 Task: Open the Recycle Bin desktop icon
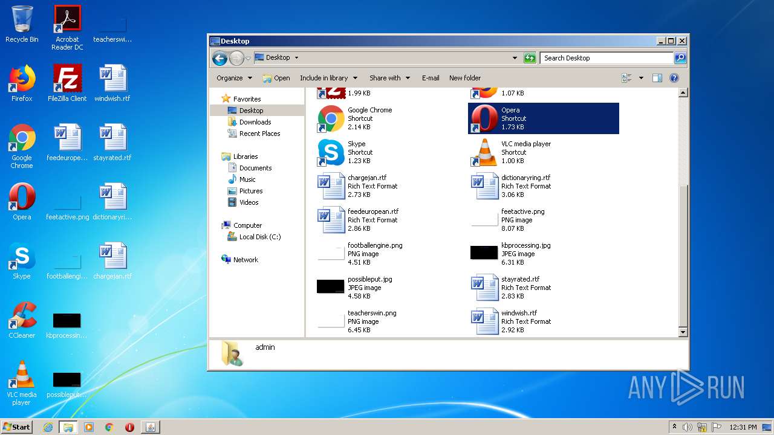click(x=22, y=24)
